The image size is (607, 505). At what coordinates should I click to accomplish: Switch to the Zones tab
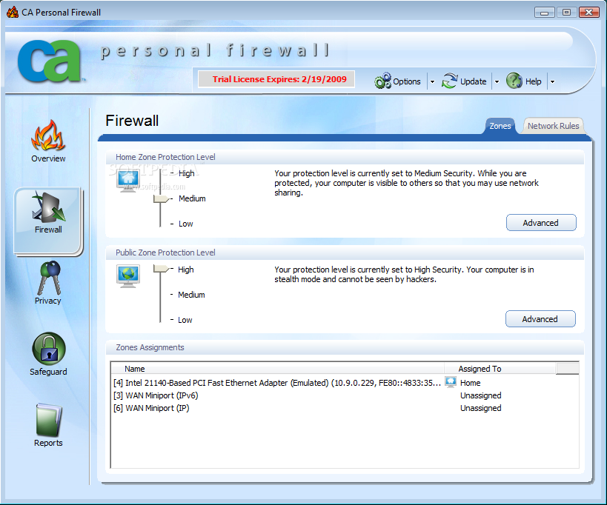[500, 126]
